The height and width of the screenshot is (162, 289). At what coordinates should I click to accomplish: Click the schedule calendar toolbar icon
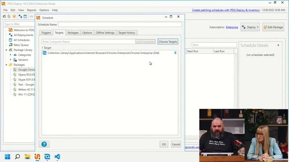click(x=25, y=16)
